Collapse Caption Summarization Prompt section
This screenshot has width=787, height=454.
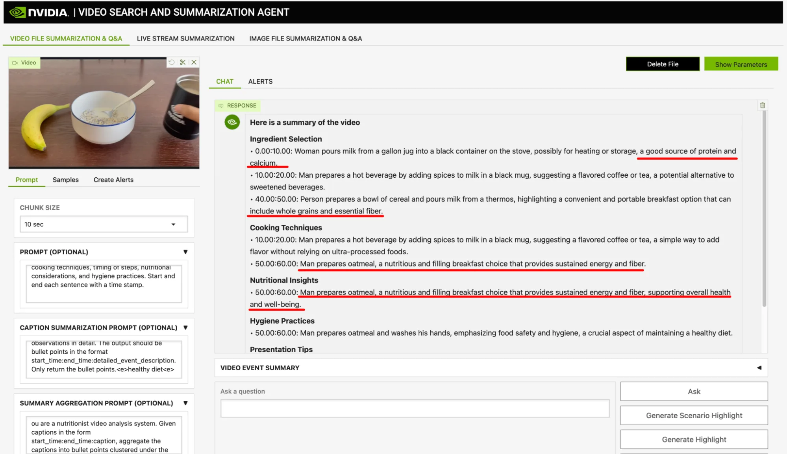(185, 327)
